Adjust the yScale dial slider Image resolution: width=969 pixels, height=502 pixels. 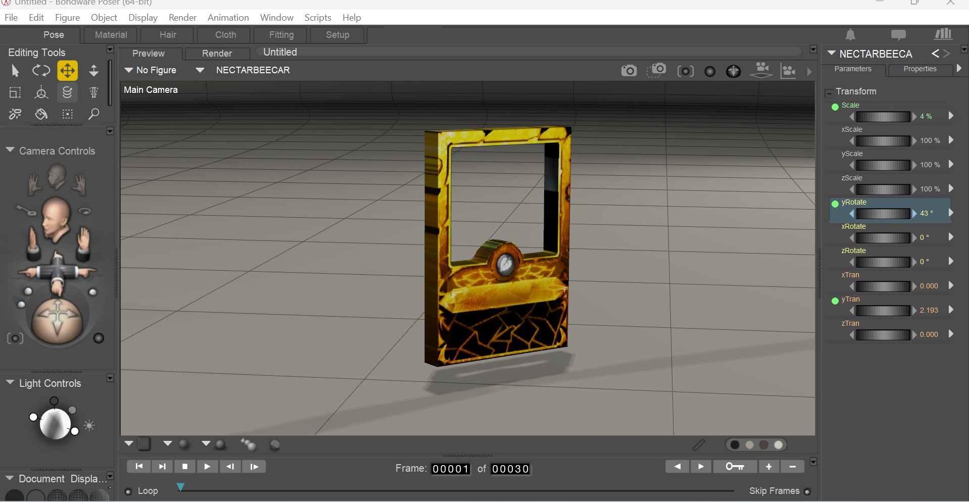pos(883,165)
